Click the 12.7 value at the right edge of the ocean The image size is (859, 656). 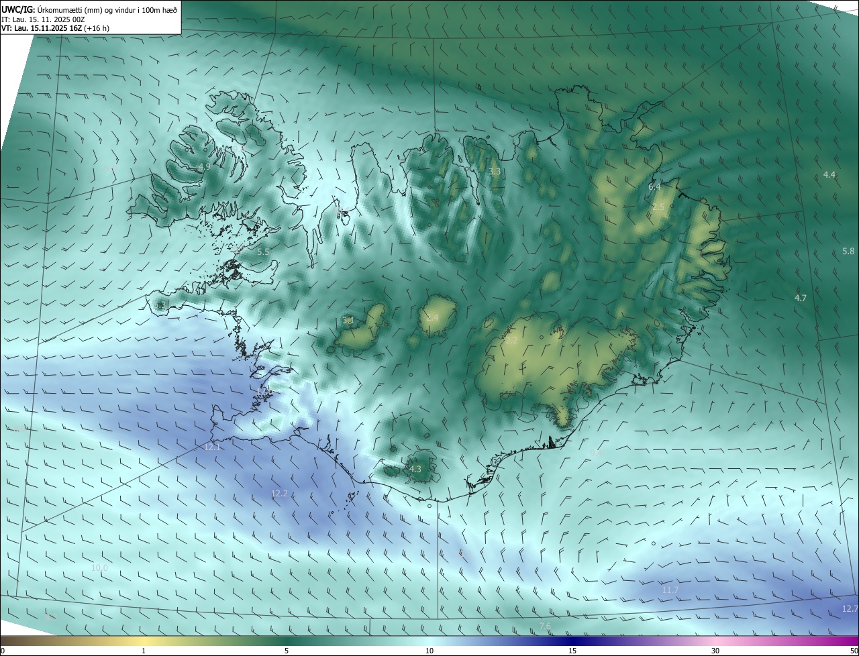click(x=850, y=608)
